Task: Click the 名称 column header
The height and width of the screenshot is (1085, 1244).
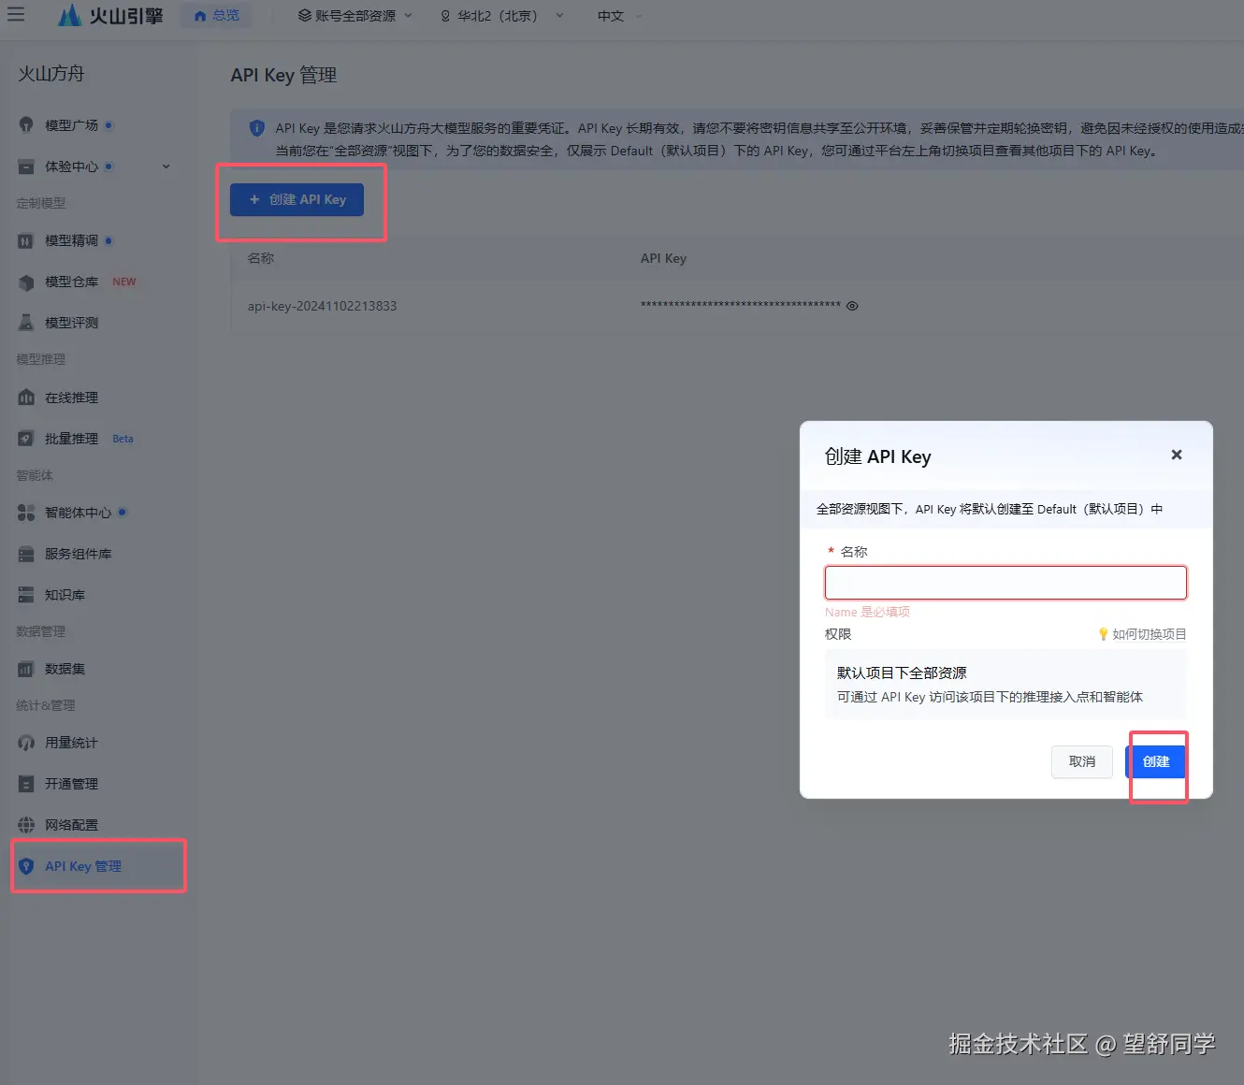Action: pyautogui.click(x=261, y=258)
